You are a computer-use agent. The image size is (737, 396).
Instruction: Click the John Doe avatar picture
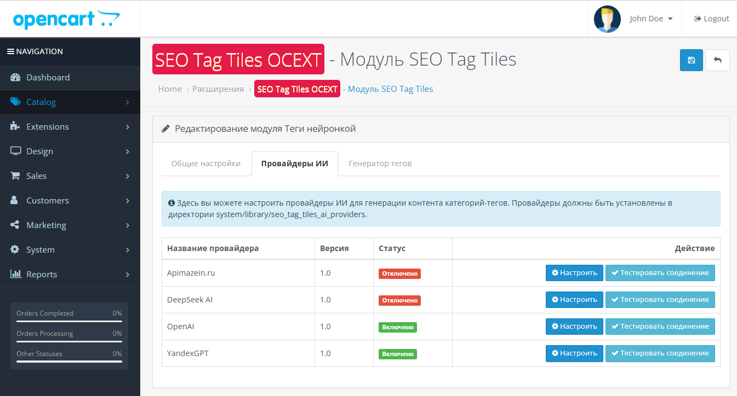607,19
